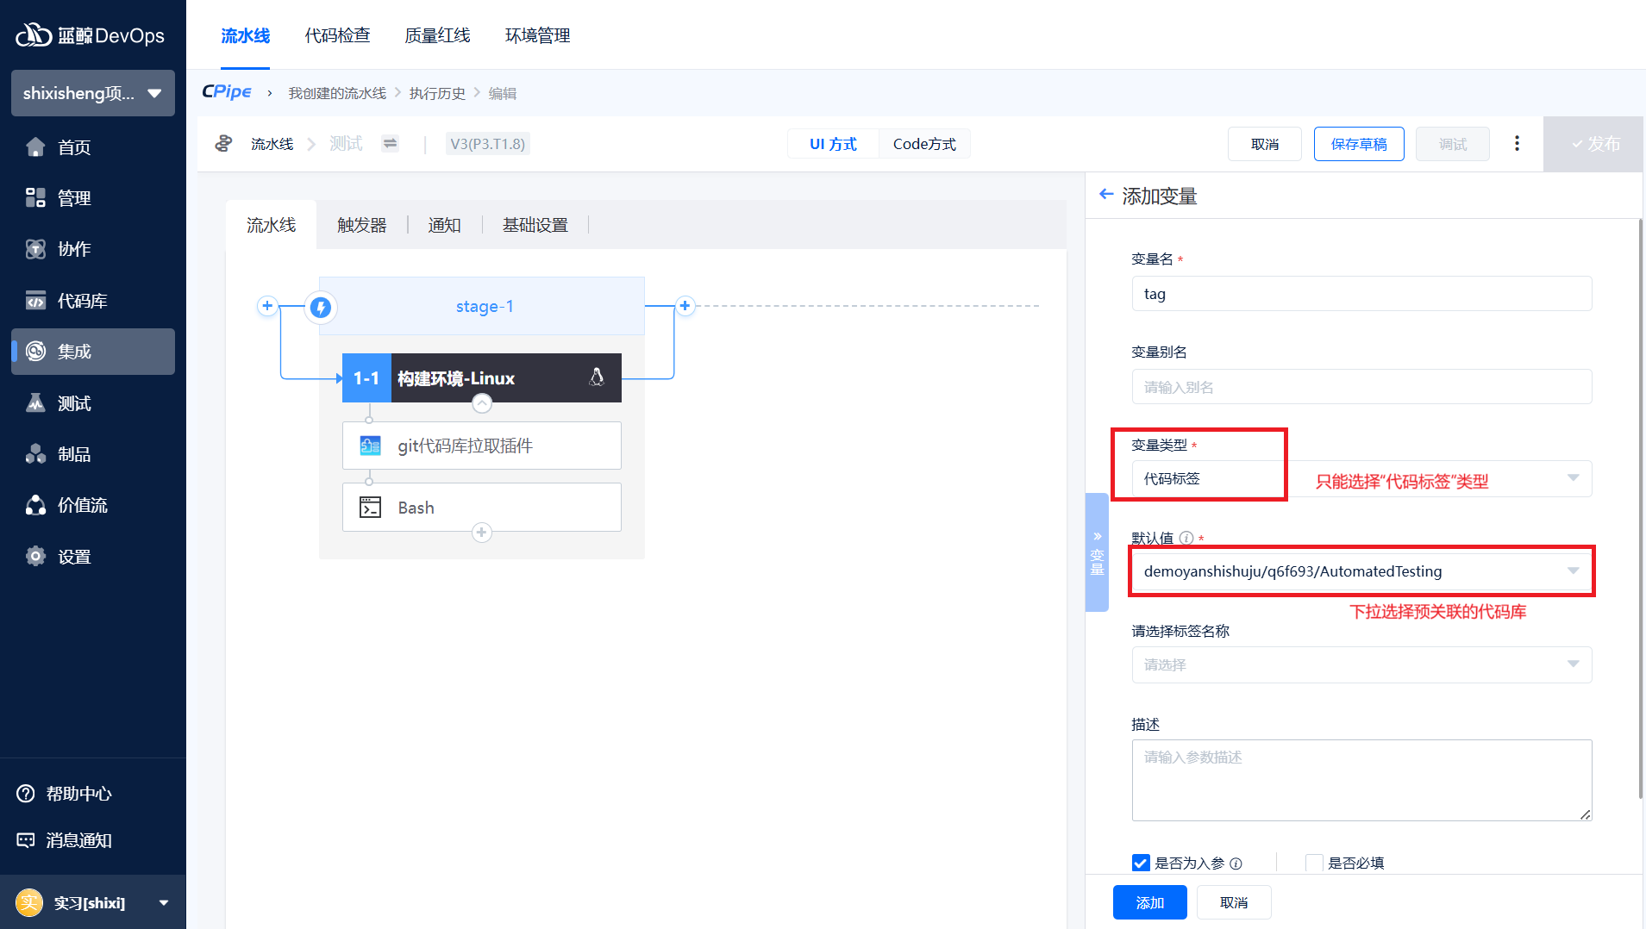Open 代码库 from the sidebar
The height and width of the screenshot is (929, 1646).
83,301
